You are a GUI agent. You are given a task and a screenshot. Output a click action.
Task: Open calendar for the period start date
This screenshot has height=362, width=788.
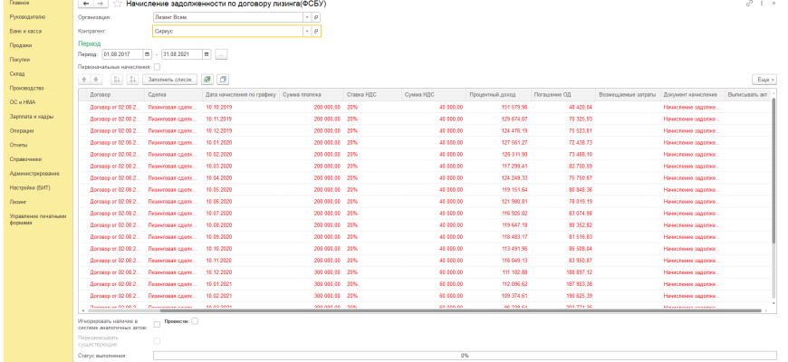(x=149, y=54)
